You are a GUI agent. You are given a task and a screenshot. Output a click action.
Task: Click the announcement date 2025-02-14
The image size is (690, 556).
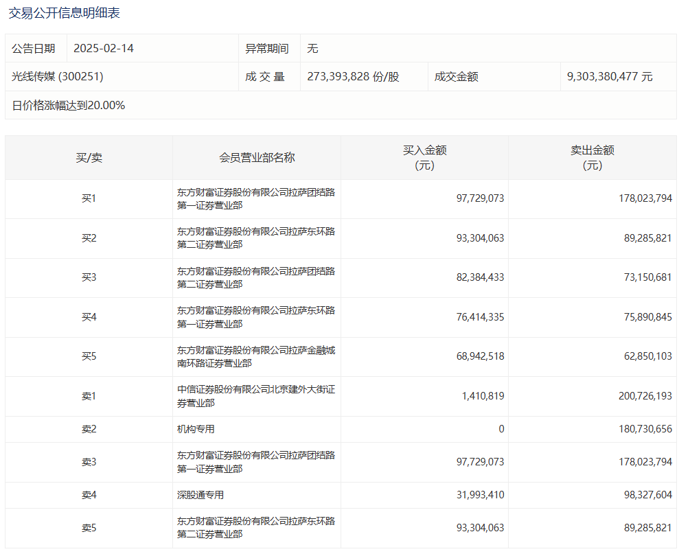(x=104, y=49)
